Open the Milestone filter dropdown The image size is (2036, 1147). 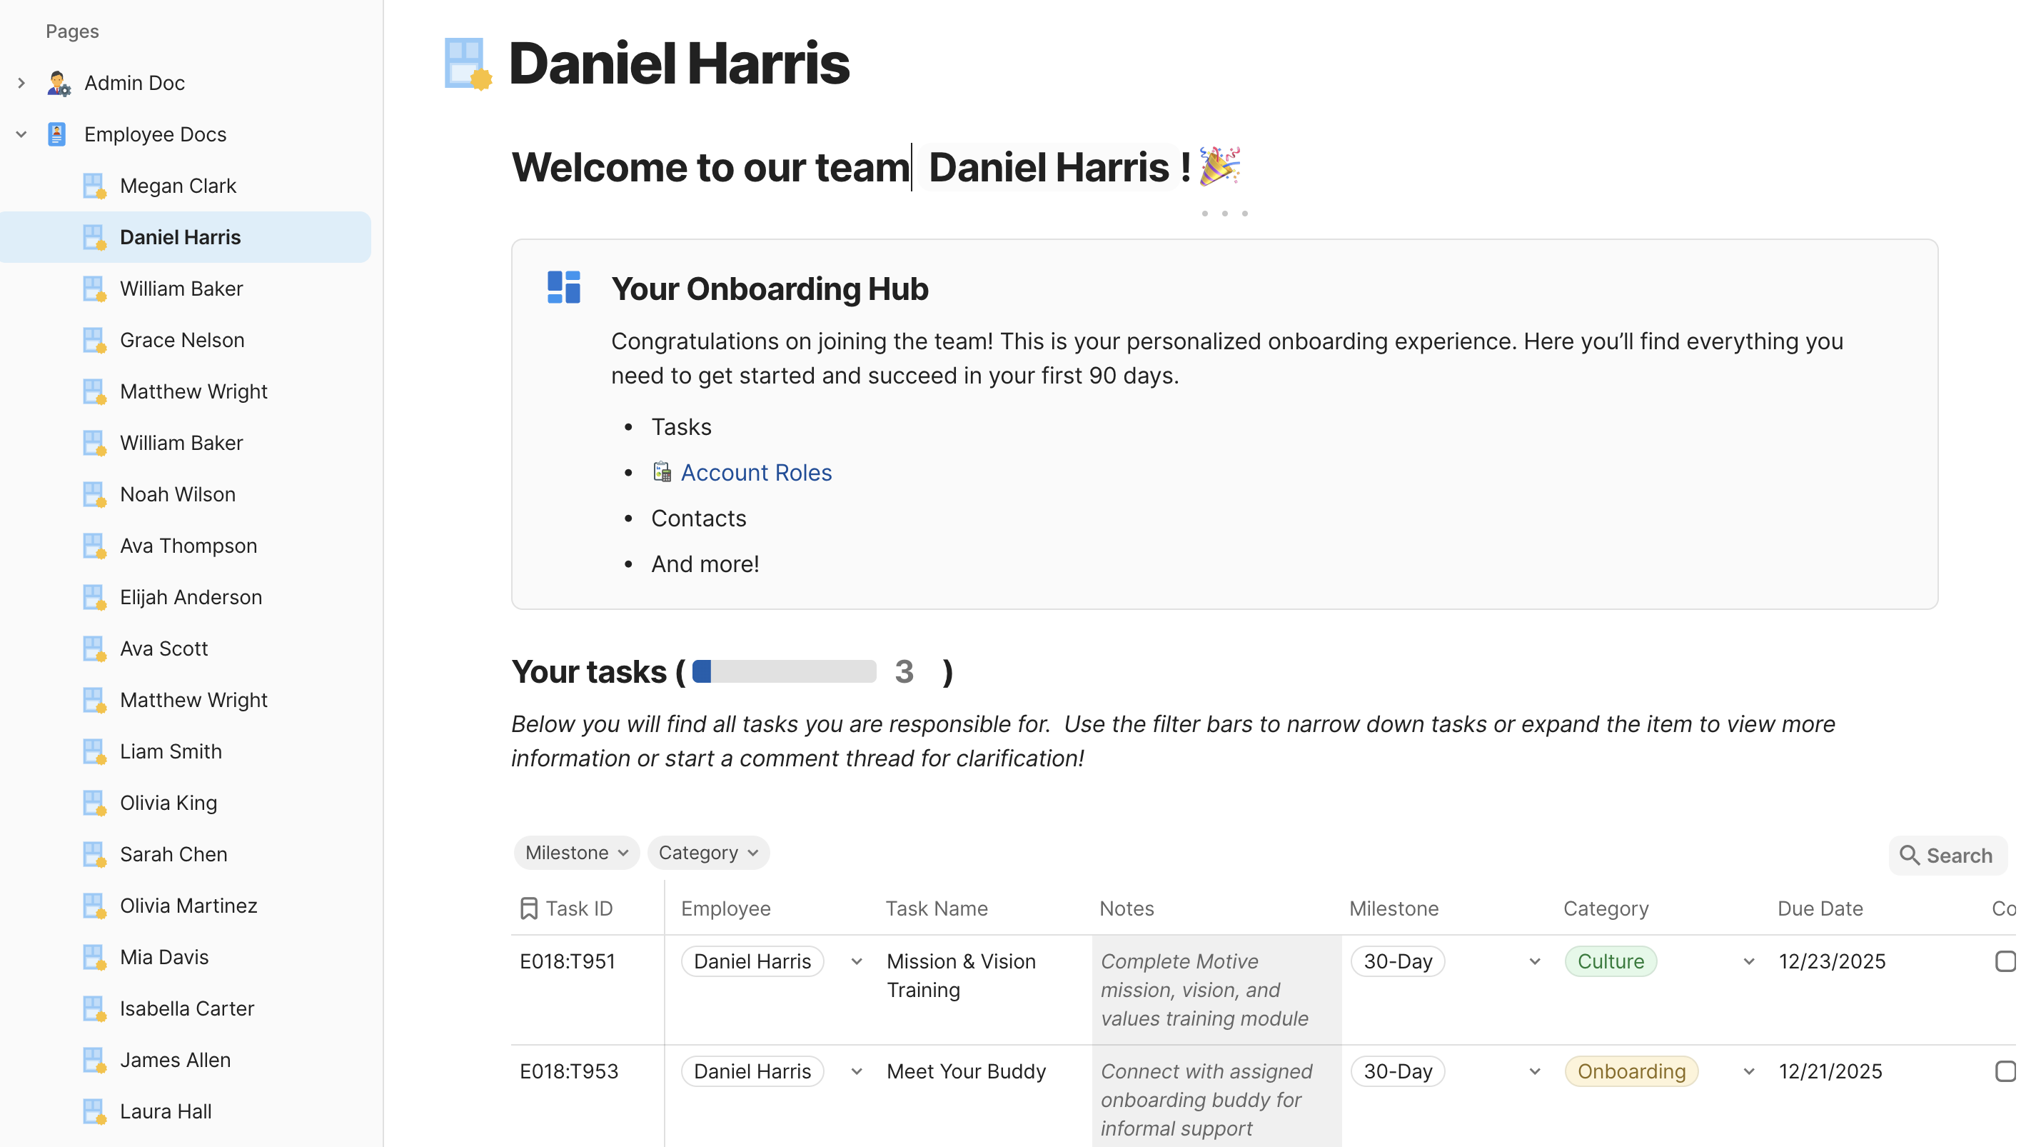[576, 853]
